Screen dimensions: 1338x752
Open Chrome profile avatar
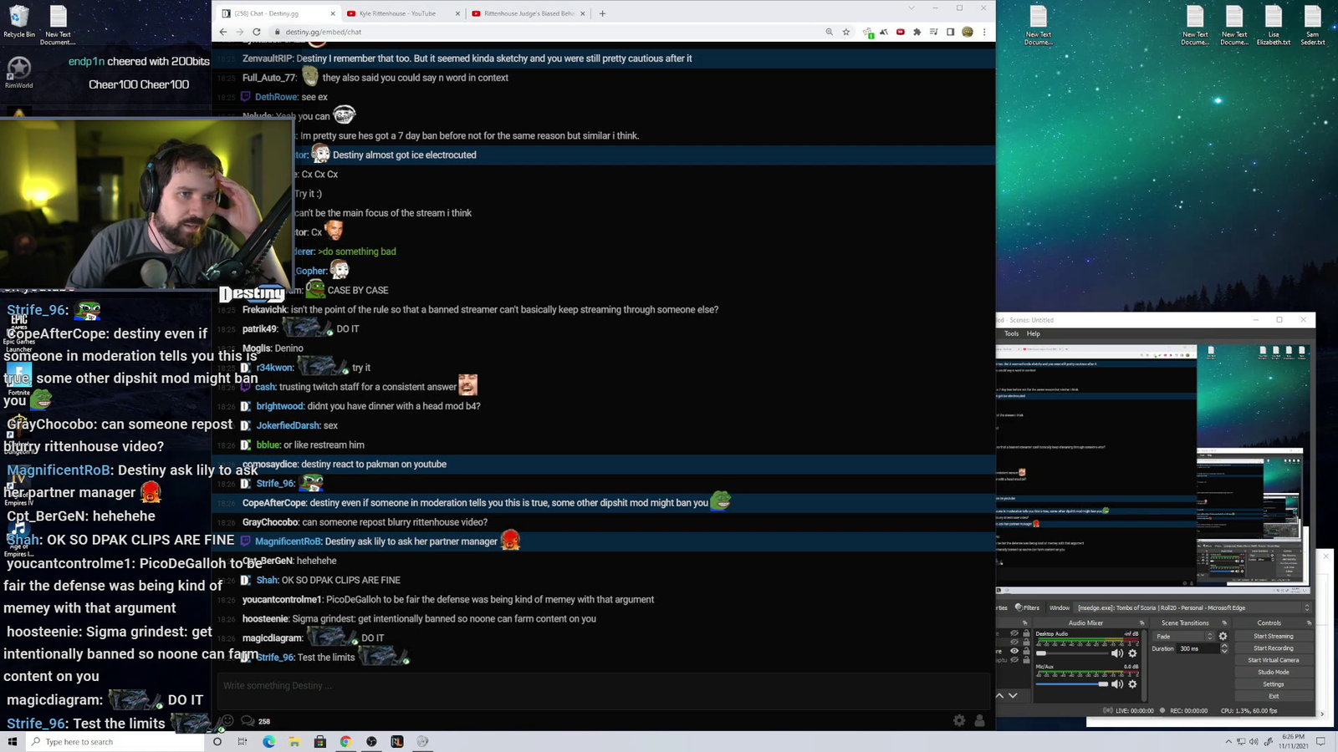[968, 32]
